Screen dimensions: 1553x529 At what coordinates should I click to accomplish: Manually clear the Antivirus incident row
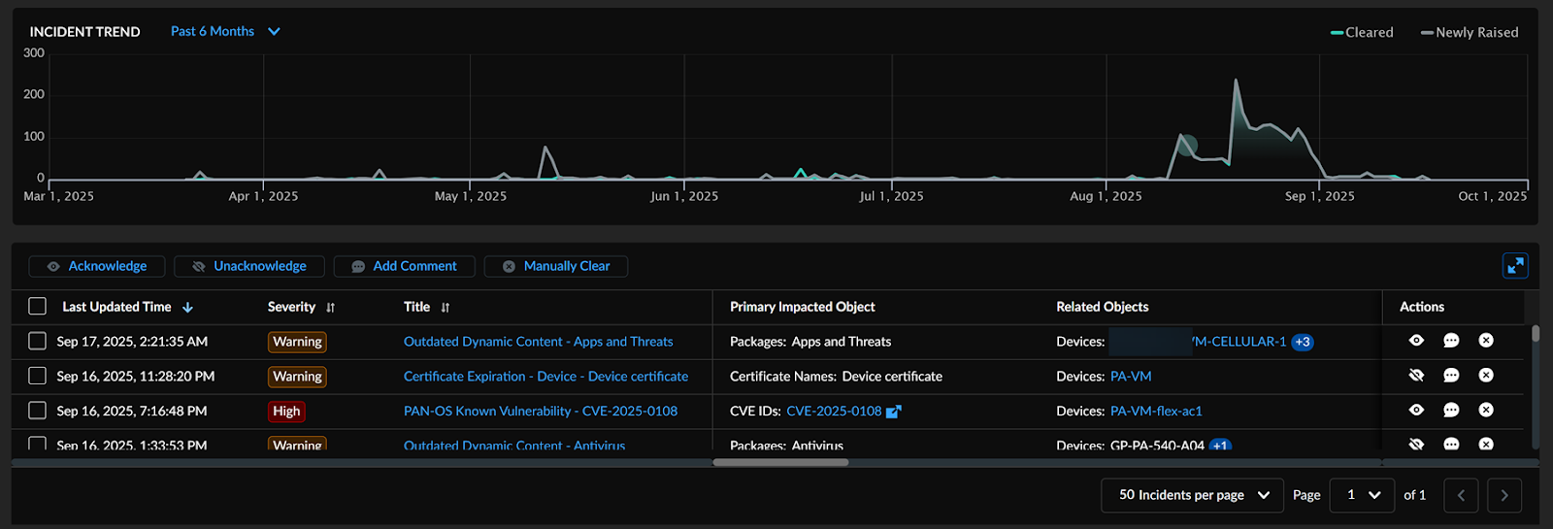[1486, 445]
